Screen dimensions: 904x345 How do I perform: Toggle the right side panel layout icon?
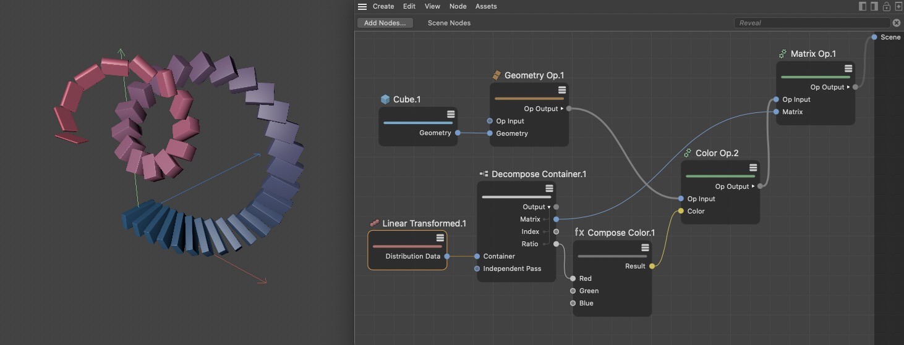[x=874, y=6]
